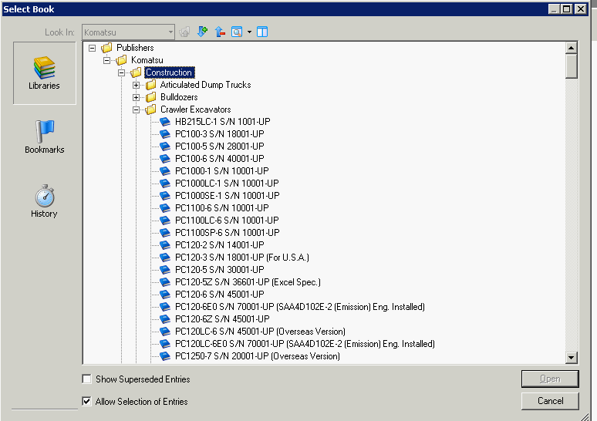Click the collapse-all blue up arrow icon
This screenshot has height=421, width=597.
click(x=220, y=32)
